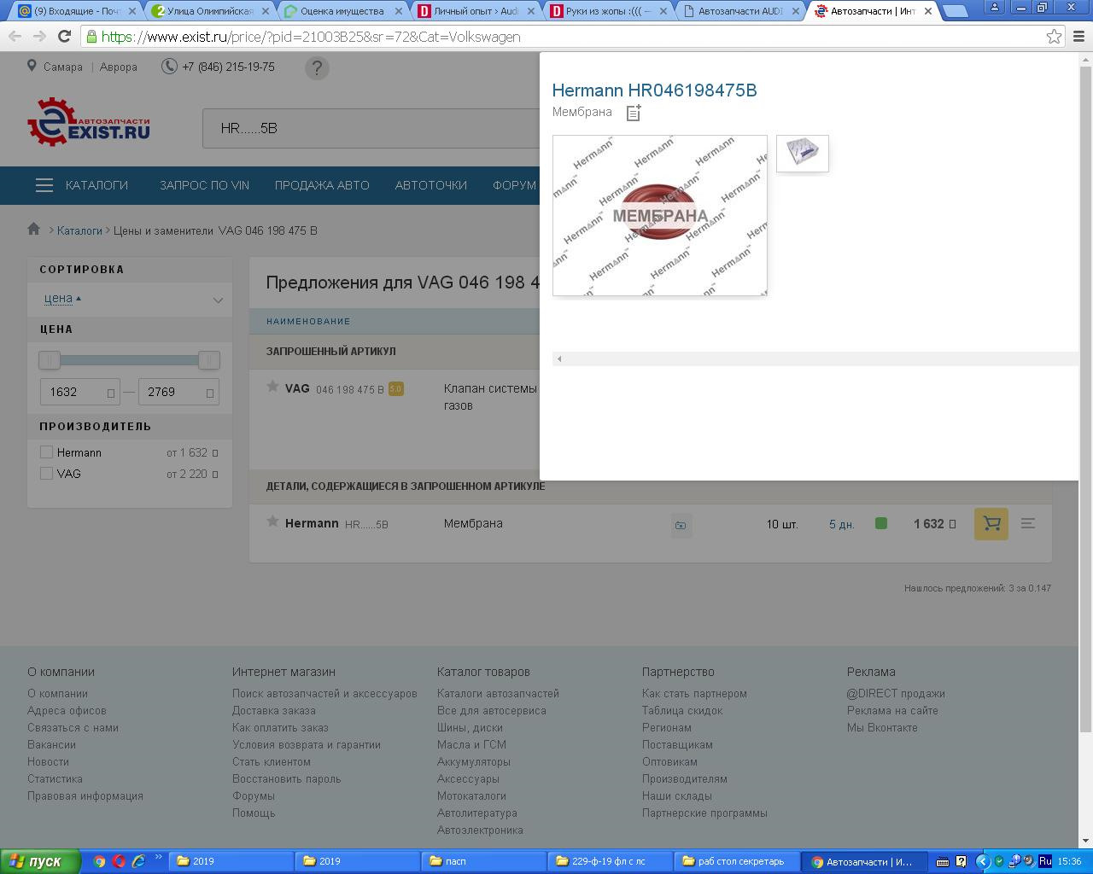Select the small packaging thumbnail
Screen dimensions: 1093x874
click(803, 154)
